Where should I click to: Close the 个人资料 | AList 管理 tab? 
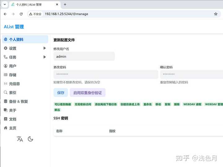[57, 4]
